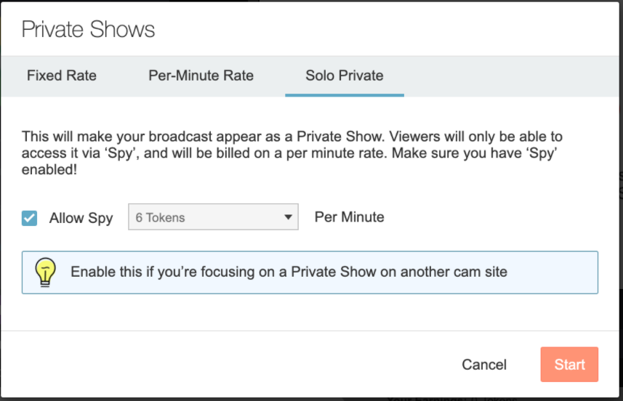The height and width of the screenshot is (401, 623).
Task: Click the 'Private Shows' dialog title
Action: click(x=88, y=30)
